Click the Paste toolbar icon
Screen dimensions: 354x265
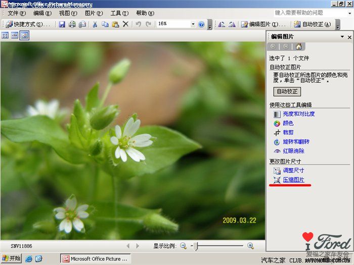click(x=115, y=24)
